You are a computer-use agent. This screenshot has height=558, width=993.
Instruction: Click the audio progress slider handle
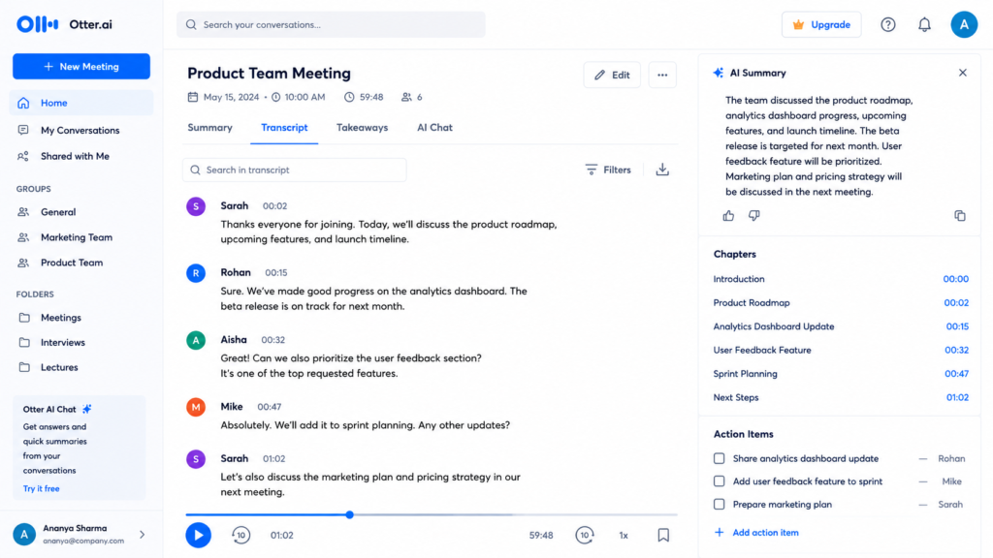(349, 515)
